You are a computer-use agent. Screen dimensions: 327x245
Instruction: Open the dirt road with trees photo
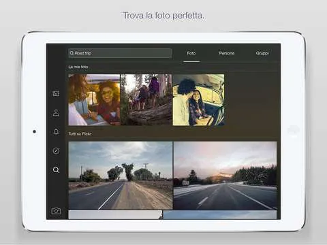(121, 176)
